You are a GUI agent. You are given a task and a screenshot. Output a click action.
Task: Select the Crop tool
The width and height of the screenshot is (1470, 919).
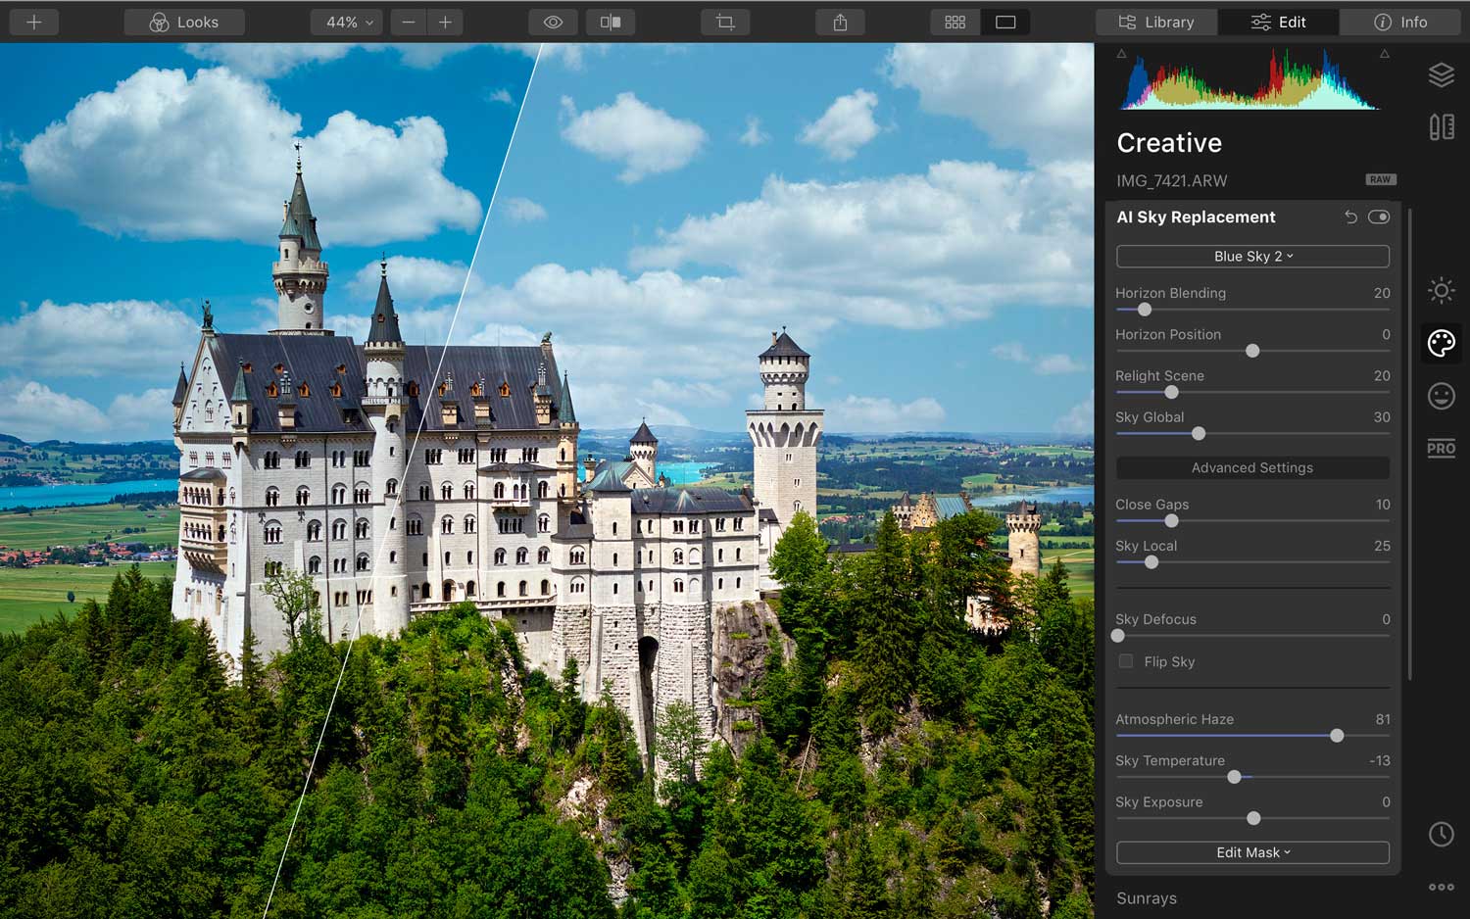[725, 22]
